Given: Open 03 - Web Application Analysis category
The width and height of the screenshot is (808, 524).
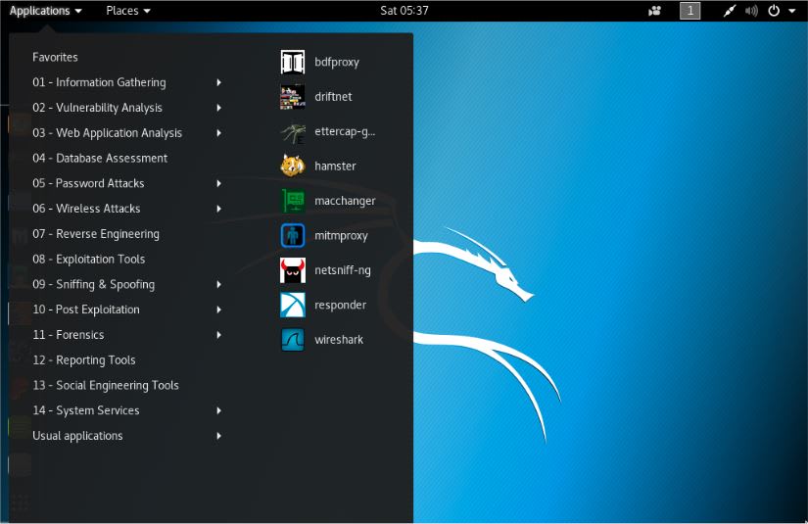Looking at the screenshot, I should pyautogui.click(x=107, y=133).
